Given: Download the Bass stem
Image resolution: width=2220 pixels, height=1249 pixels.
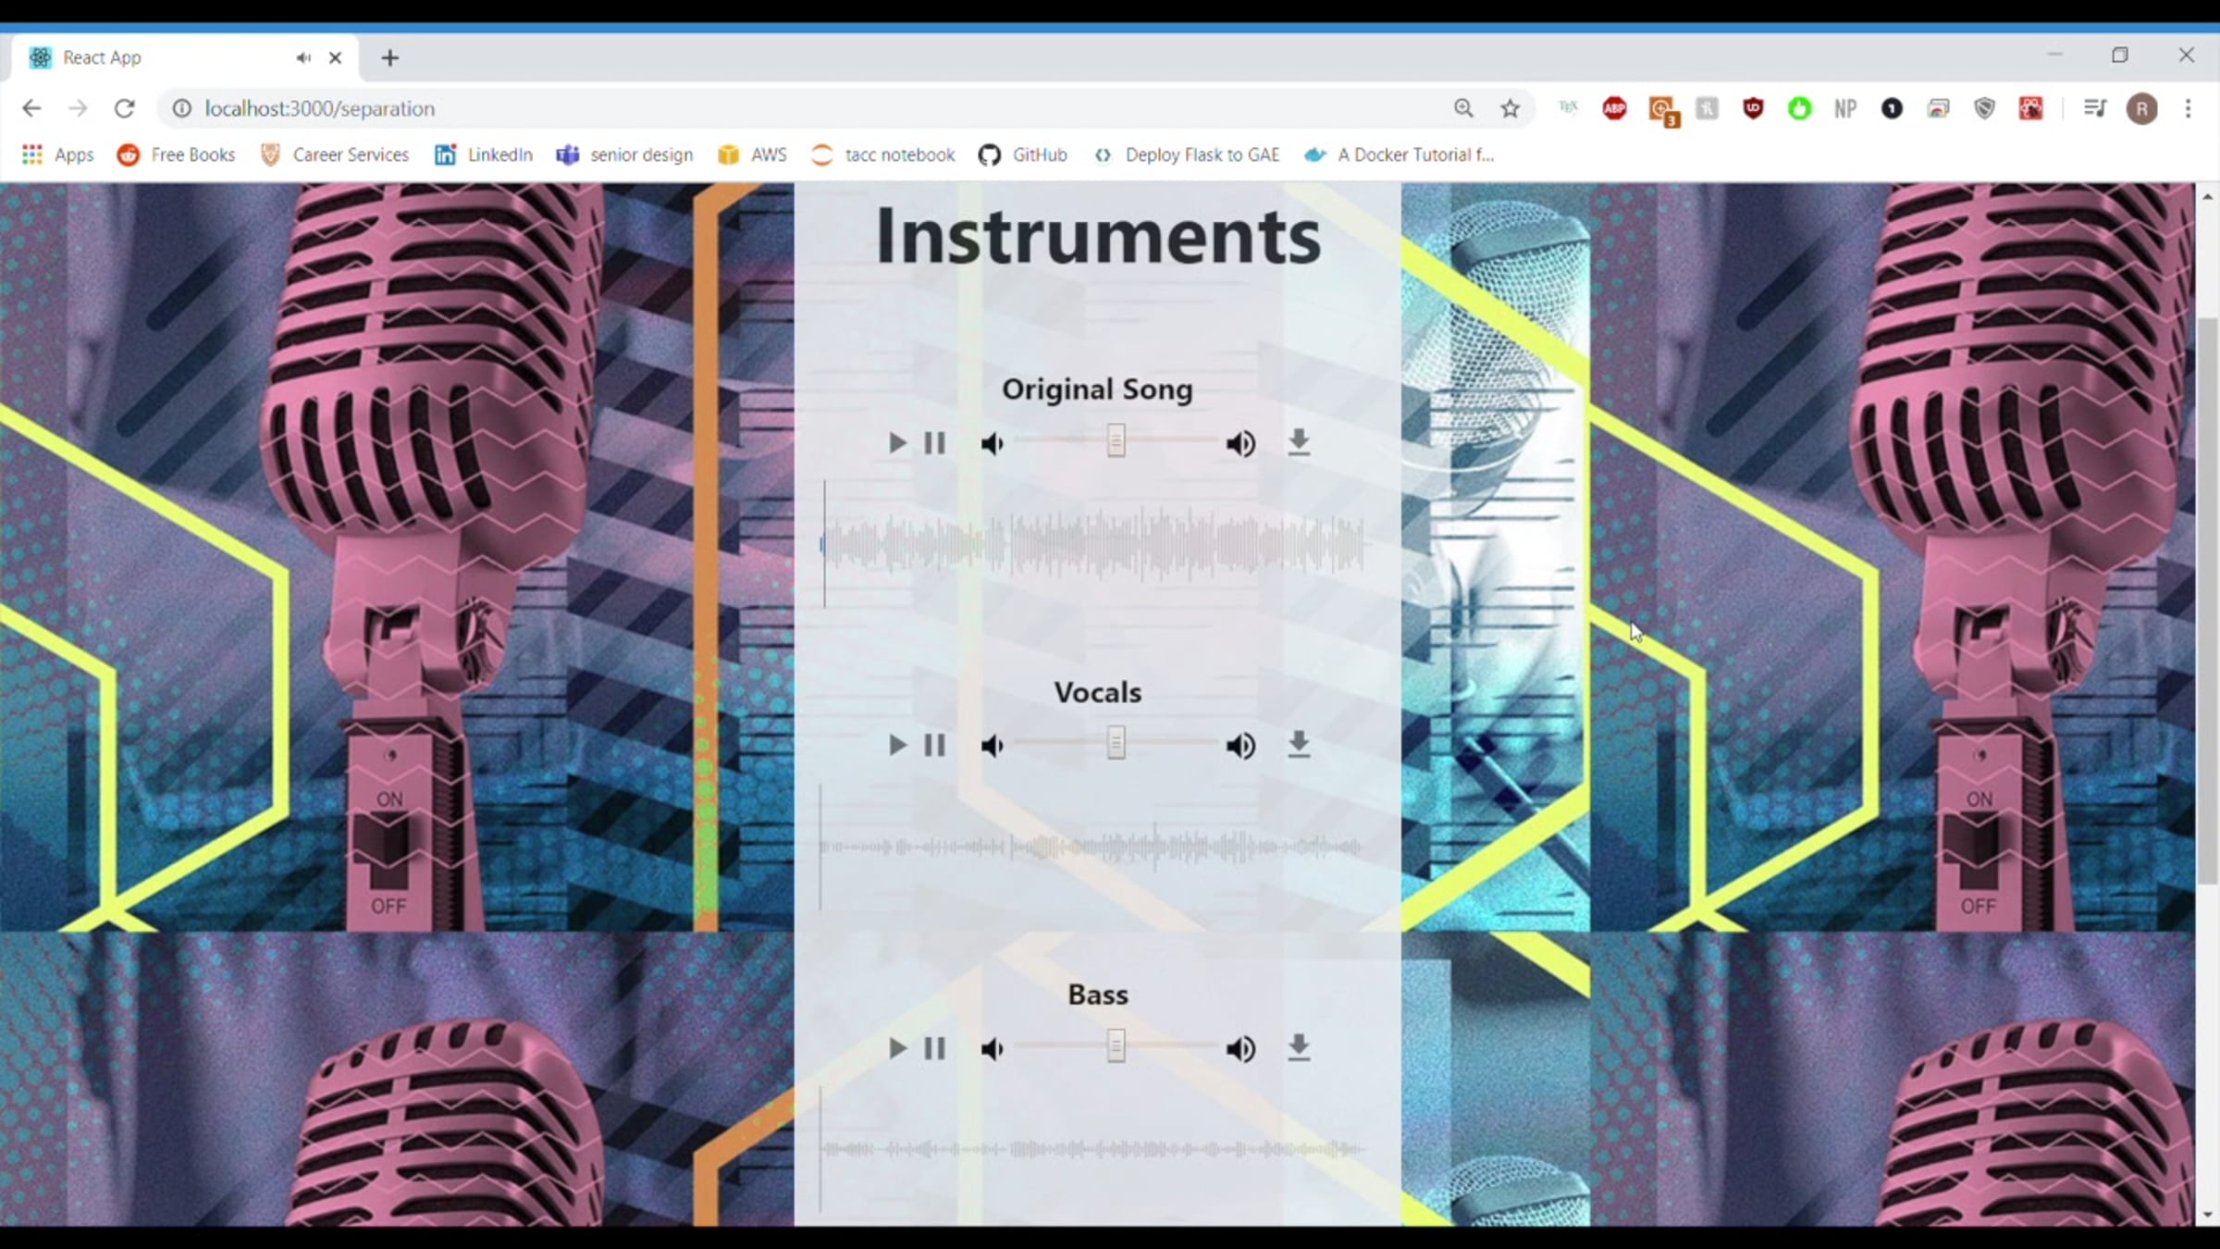Looking at the screenshot, I should tap(1299, 1048).
